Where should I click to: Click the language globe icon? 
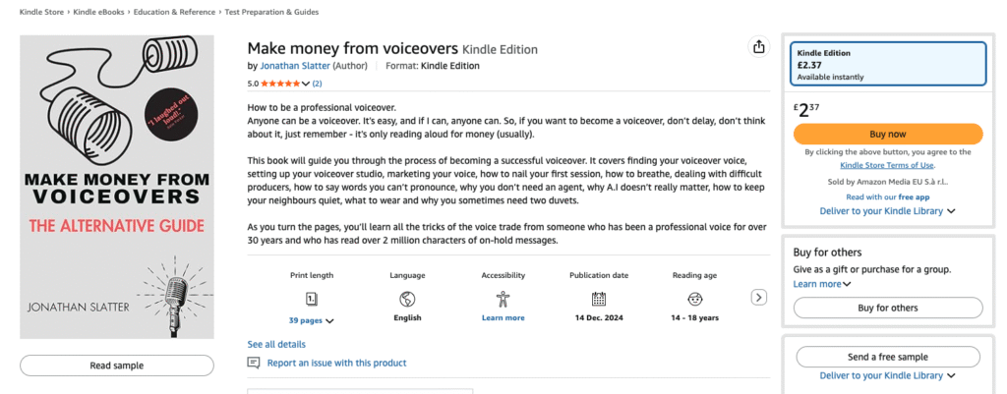[407, 298]
